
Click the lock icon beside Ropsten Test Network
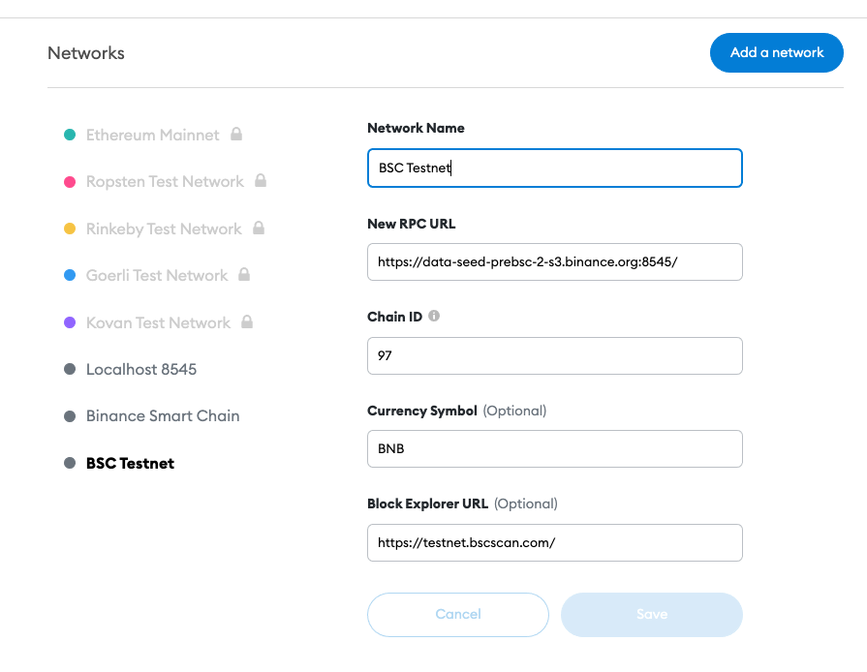coord(261,181)
